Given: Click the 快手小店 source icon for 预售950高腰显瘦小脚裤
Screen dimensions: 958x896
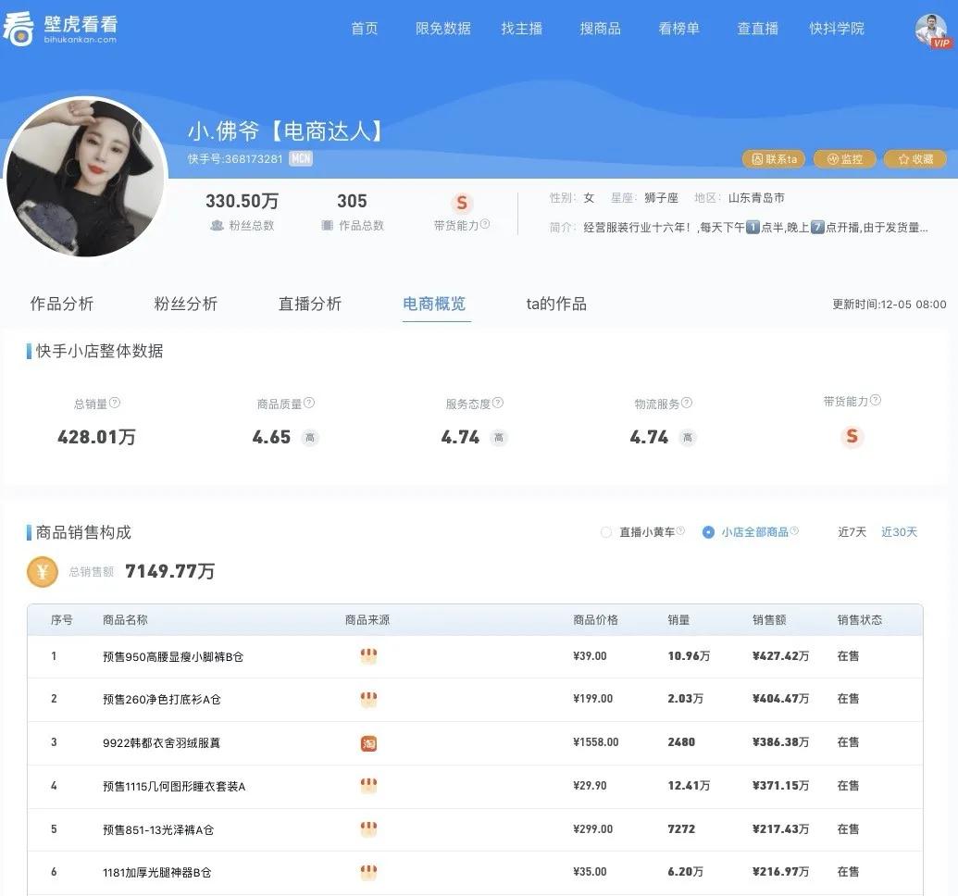Looking at the screenshot, I should (x=368, y=655).
